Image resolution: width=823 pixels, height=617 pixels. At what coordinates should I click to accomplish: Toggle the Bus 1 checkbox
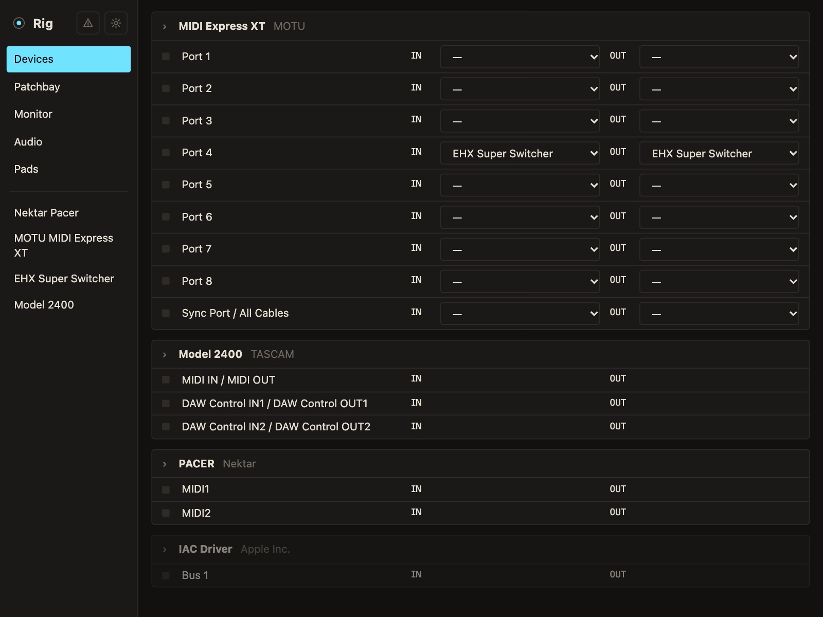[x=166, y=575]
